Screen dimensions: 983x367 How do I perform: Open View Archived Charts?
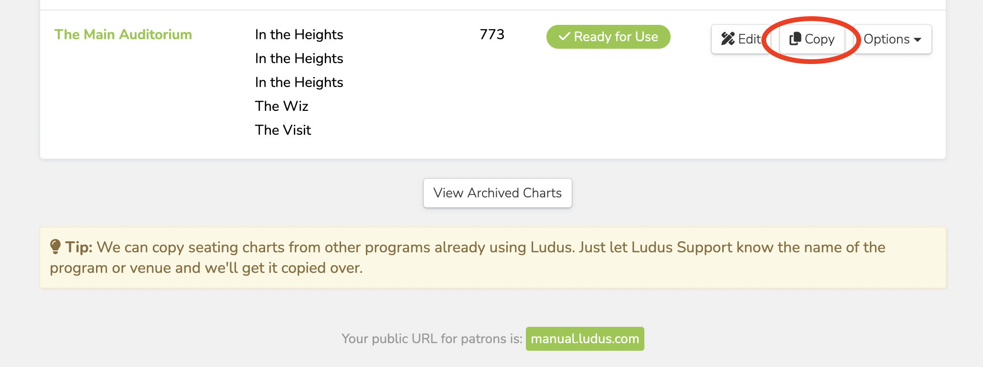click(x=498, y=193)
